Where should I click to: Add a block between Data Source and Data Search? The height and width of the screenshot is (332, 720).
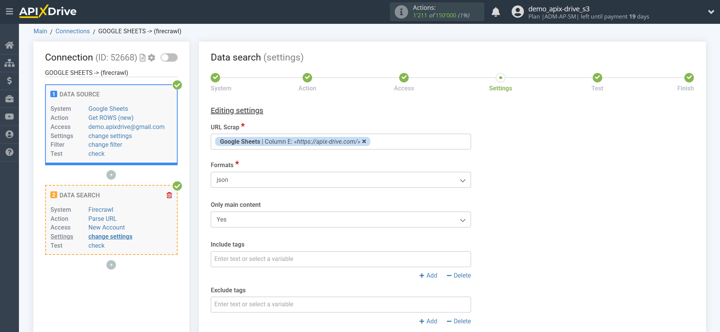click(111, 175)
